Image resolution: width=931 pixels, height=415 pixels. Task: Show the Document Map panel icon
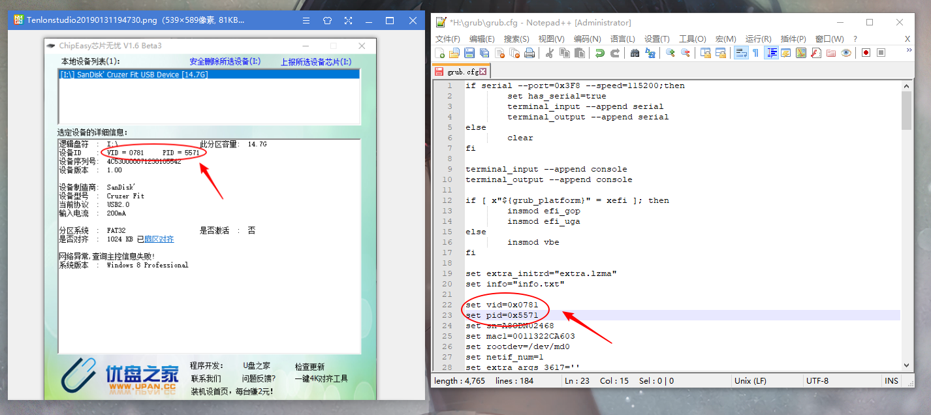click(x=800, y=53)
